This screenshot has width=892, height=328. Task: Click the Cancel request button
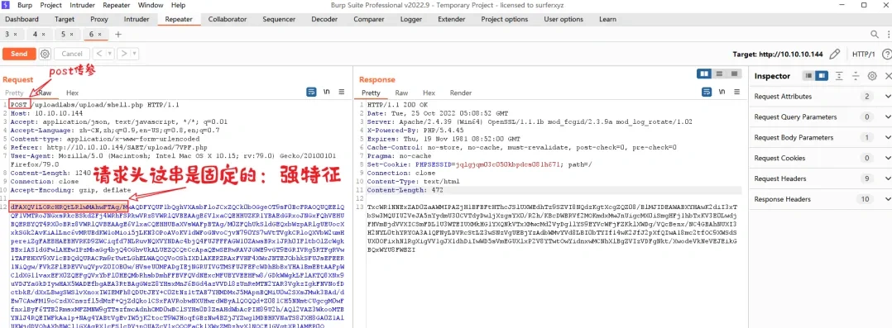click(x=72, y=54)
